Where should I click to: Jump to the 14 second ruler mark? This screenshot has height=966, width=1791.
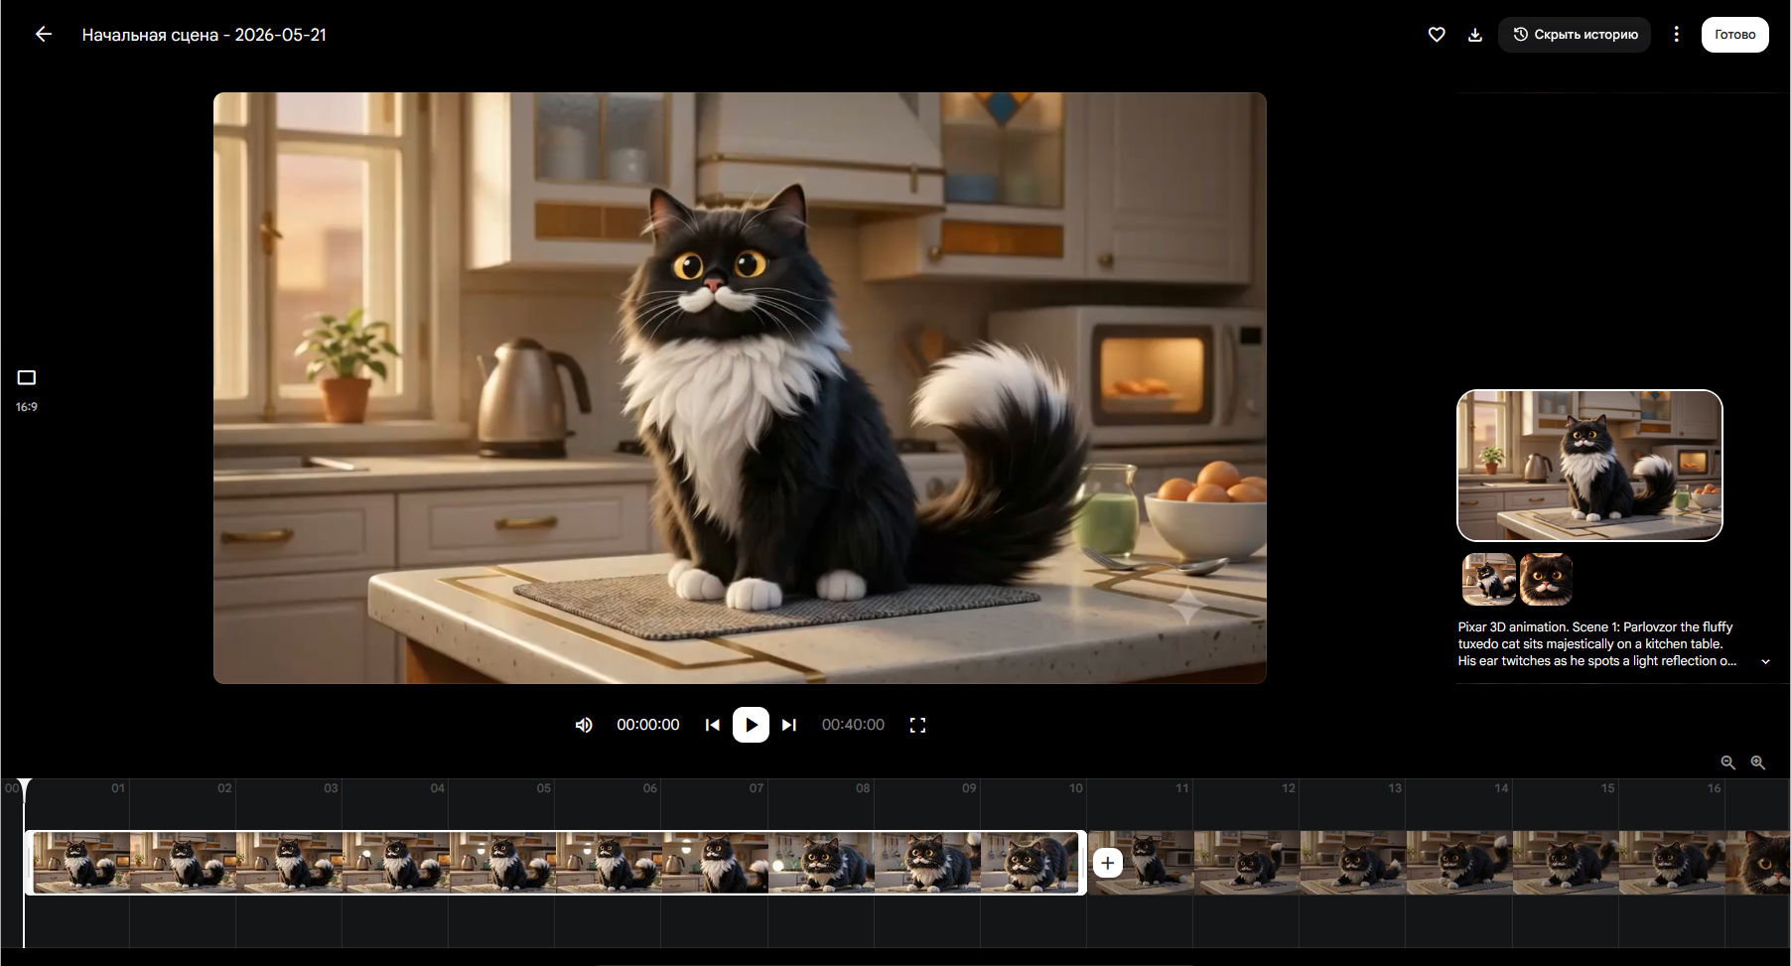tap(1501, 788)
